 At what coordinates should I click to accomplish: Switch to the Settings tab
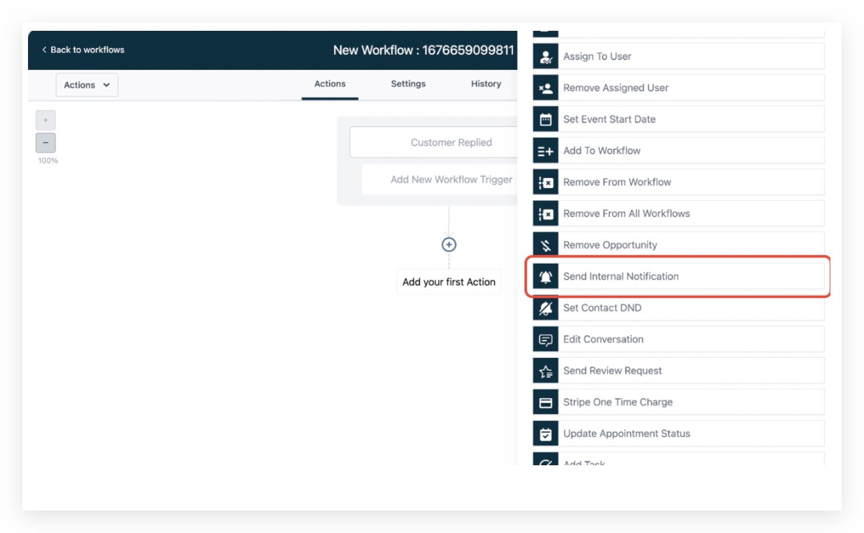tap(408, 84)
